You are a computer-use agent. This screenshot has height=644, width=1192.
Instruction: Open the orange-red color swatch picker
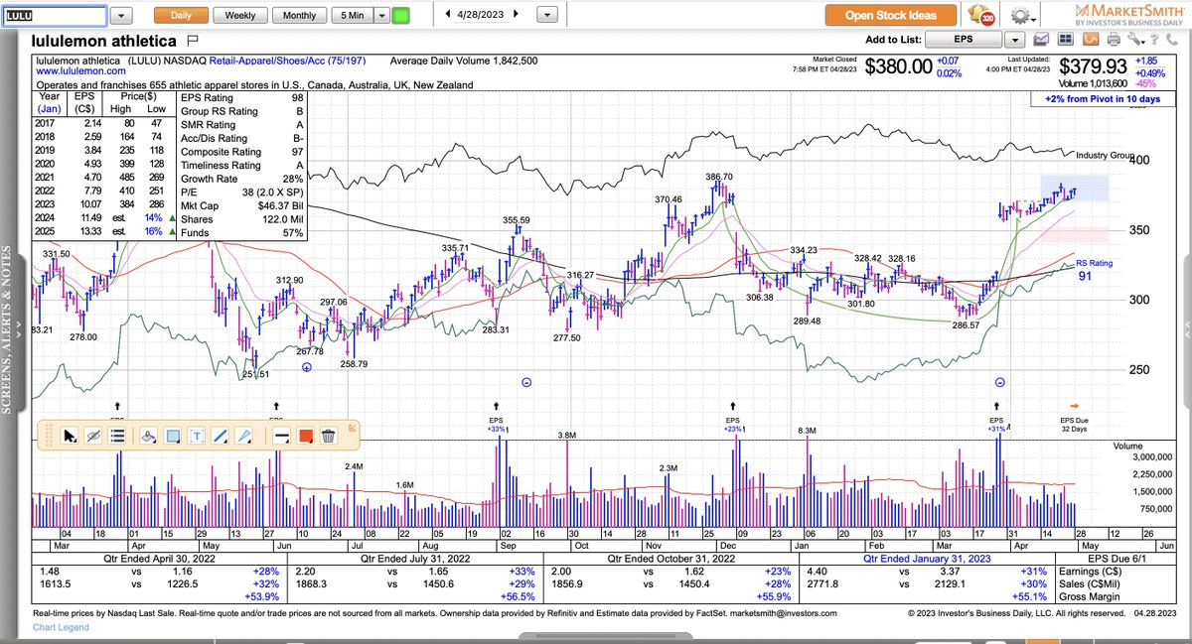pos(306,436)
